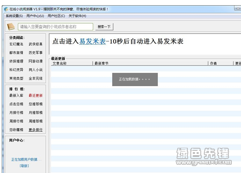Open the 关于软件(H) menu
The height and width of the screenshot is (173, 241).
(77, 16)
